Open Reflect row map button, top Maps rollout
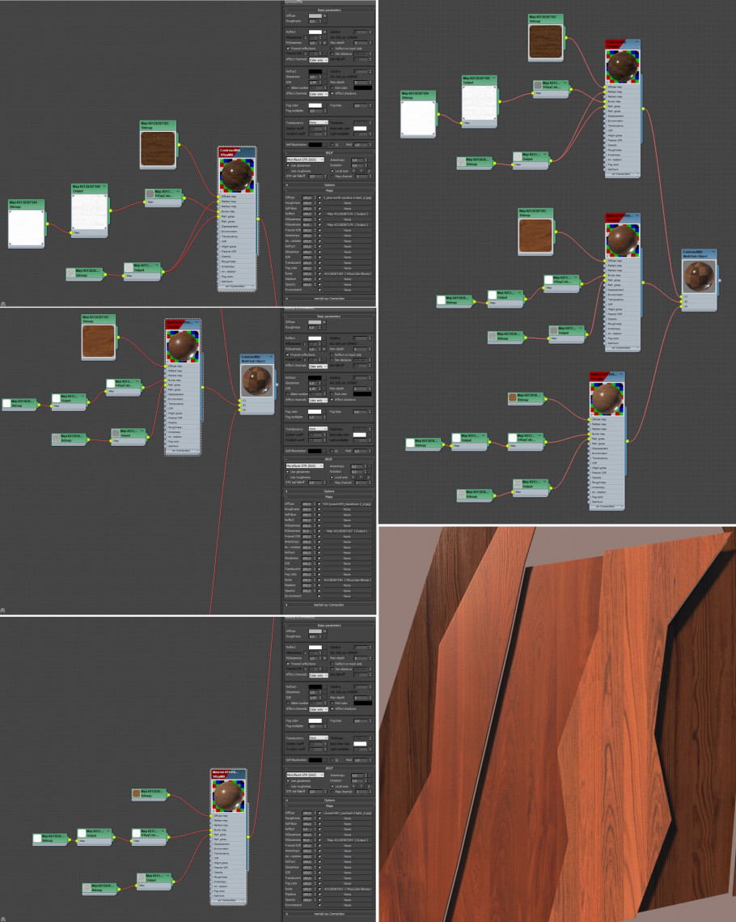Screen dimensions: 736x922 click(347, 214)
